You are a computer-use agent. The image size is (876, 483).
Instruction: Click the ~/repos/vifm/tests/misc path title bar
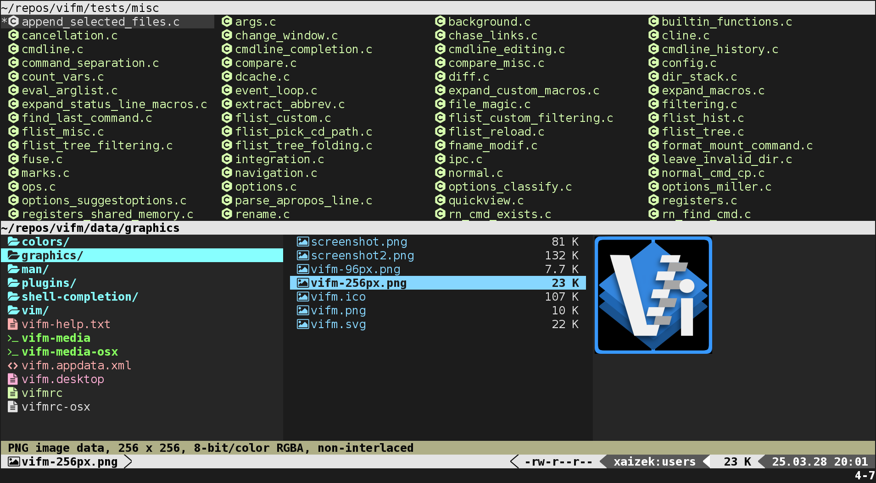[x=438, y=8]
